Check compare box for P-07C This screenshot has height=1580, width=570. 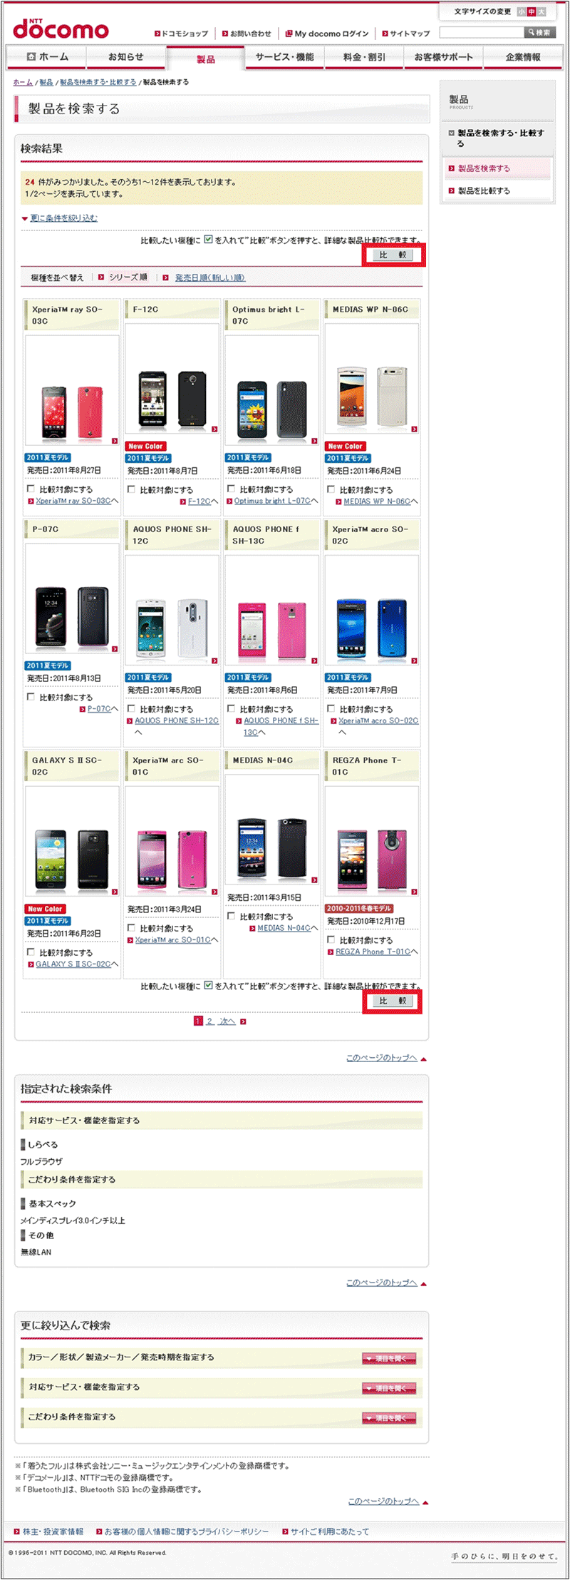point(31,696)
